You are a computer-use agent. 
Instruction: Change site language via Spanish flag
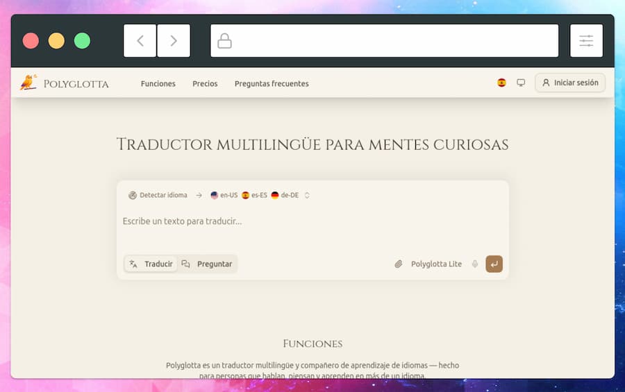click(x=502, y=83)
